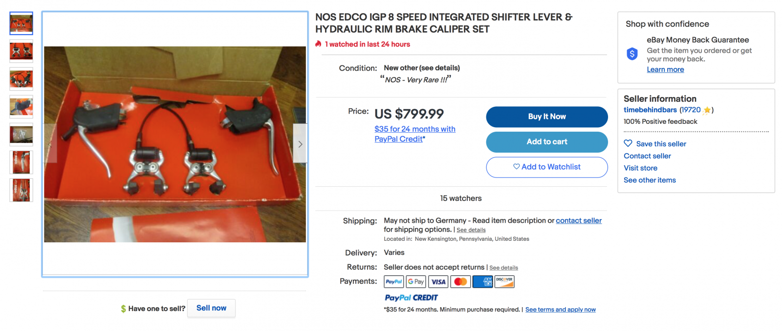Click the Visa card icon
Screen dimensions: 782x331
[x=438, y=282]
